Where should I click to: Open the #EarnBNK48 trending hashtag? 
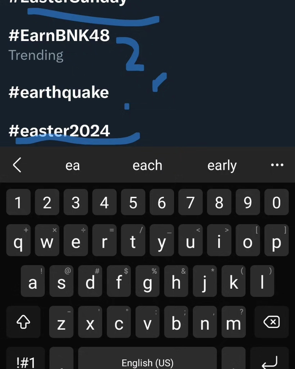(59, 36)
